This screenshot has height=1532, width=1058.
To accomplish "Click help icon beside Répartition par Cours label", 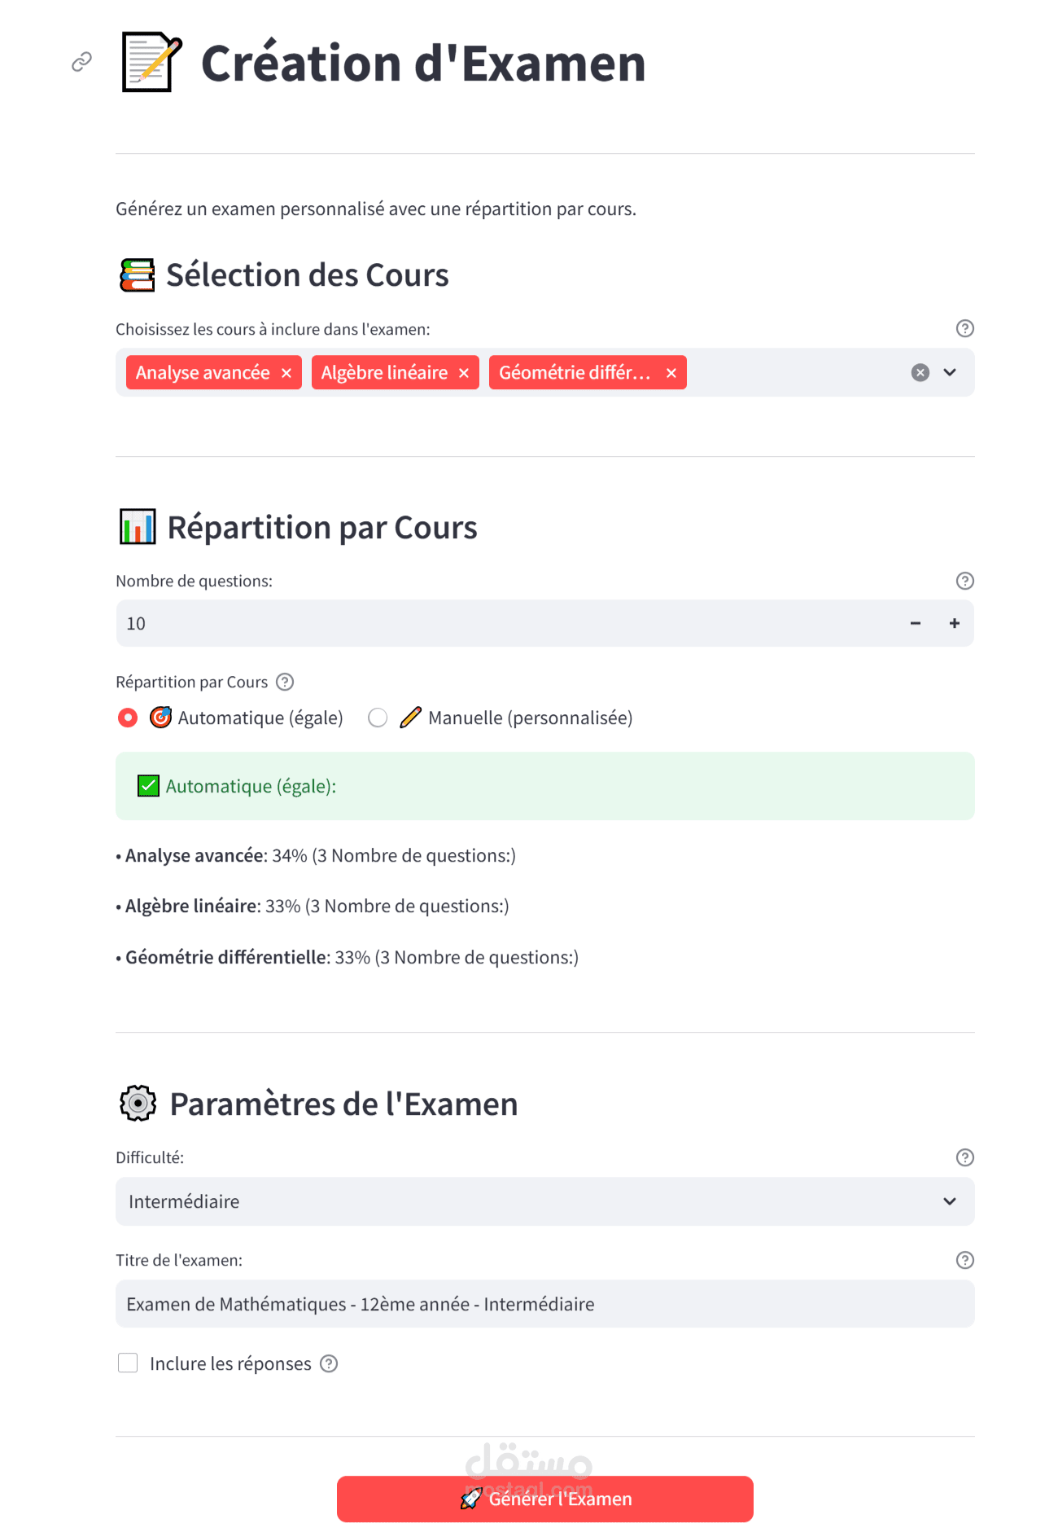I will [285, 682].
